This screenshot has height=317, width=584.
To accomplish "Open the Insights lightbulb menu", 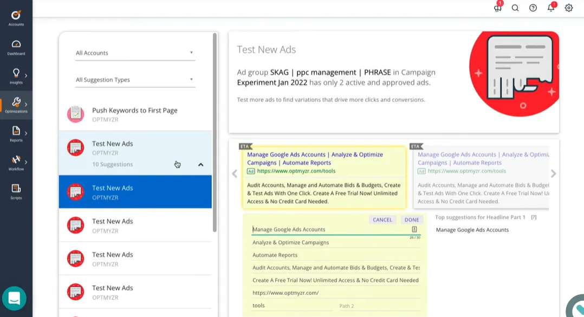I will [x=16, y=76].
